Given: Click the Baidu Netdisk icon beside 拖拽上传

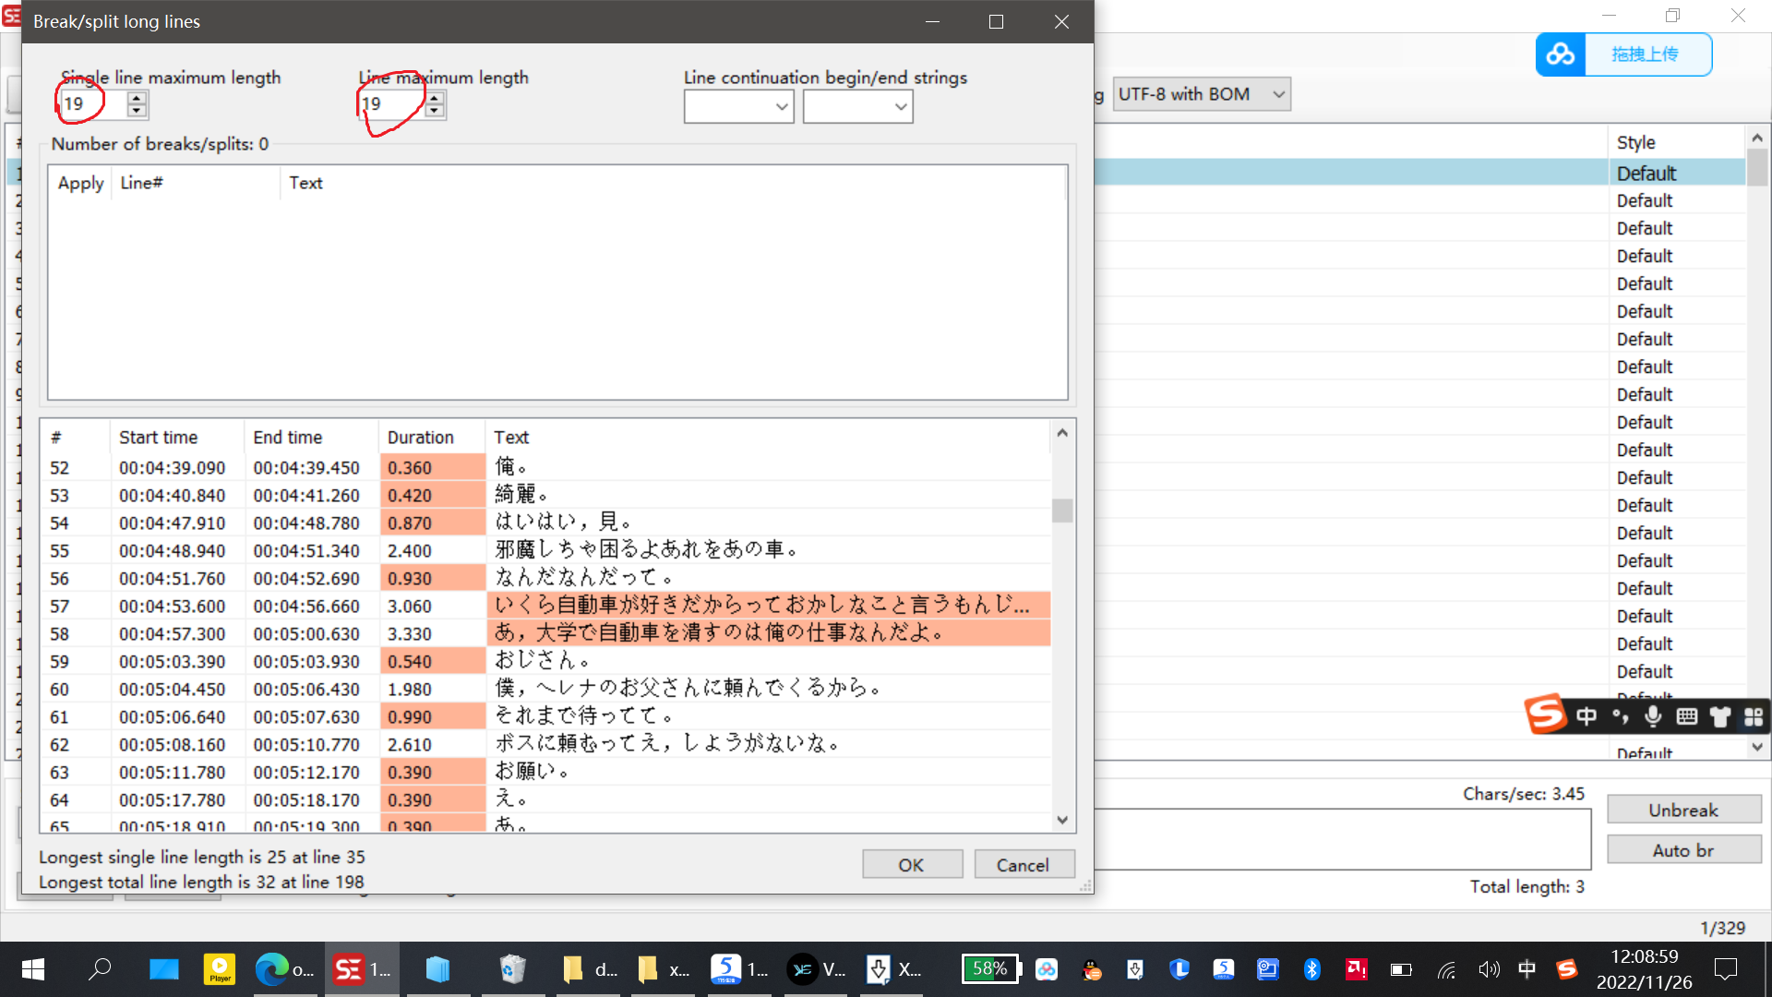Looking at the screenshot, I should tap(1561, 54).
